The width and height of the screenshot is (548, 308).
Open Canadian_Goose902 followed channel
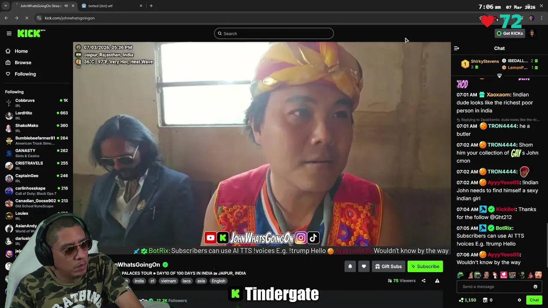point(36,203)
